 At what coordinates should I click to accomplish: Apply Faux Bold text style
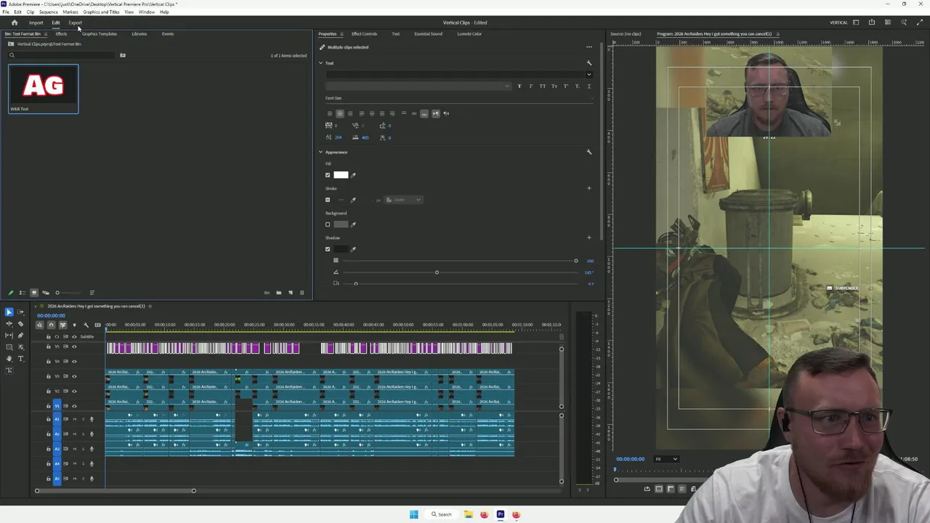click(519, 86)
